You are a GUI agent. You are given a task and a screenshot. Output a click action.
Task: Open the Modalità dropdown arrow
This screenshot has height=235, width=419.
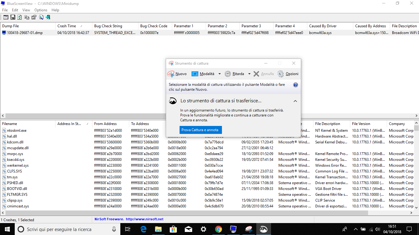click(x=219, y=74)
